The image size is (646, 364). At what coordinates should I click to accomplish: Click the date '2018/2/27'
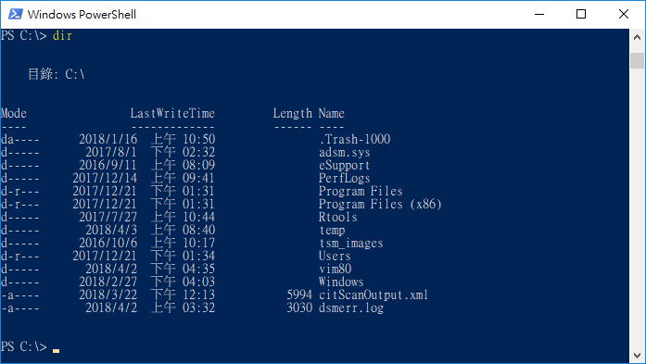tap(108, 282)
